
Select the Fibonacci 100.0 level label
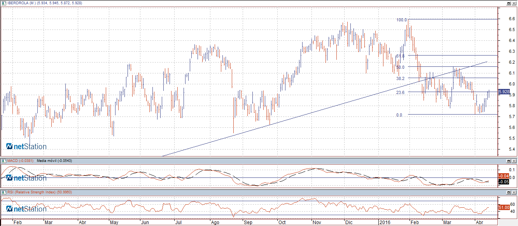pos(402,20)
